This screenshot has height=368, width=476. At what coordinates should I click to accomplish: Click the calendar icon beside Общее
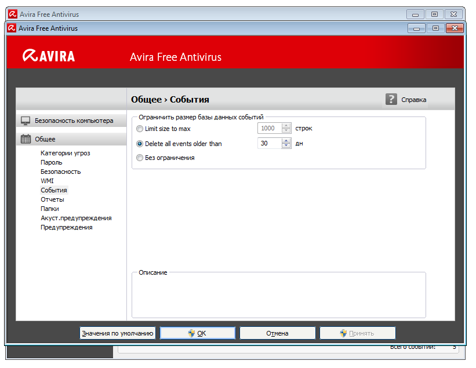tap(26, 139)
